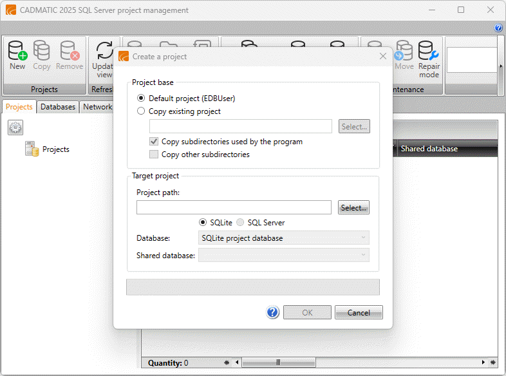Viewport: 506px width, 376px height.
Task: Click Select button for Project path
Action: pos(353,207)
